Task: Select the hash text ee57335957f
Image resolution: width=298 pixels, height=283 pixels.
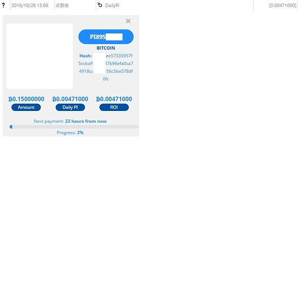Action: pos(119,56)
